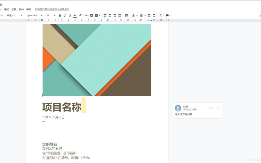This screenshot has width=261, height=163.
Task: Open the font size 11 dropdown
Action: point(51,15)
